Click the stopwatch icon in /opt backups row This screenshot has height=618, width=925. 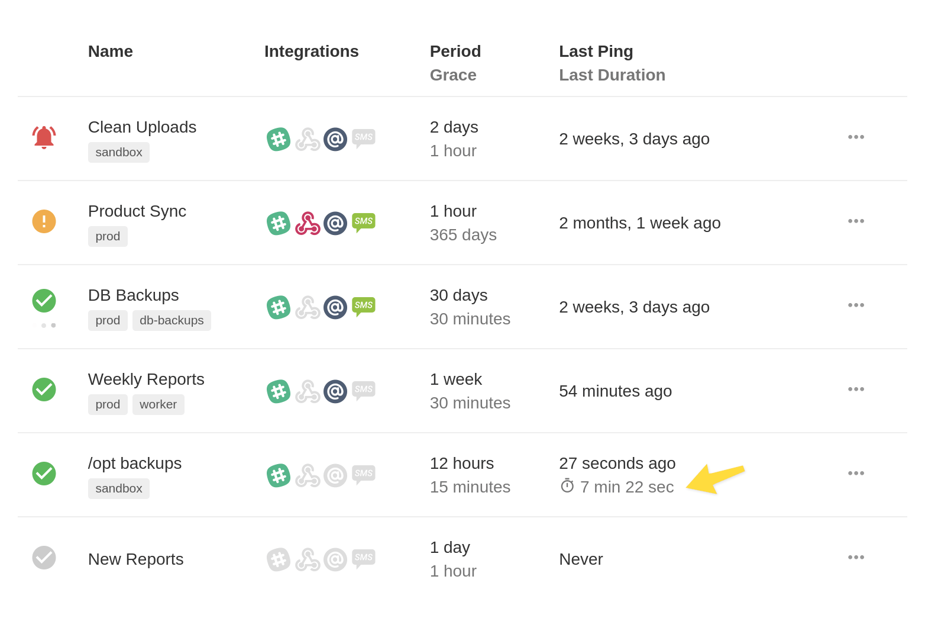[567, 486]
